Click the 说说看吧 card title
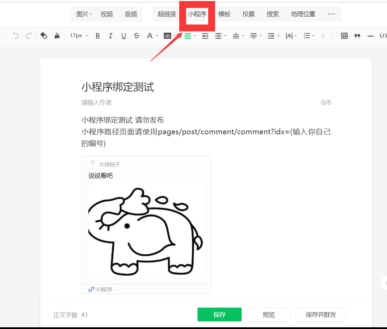 point(100,176)
